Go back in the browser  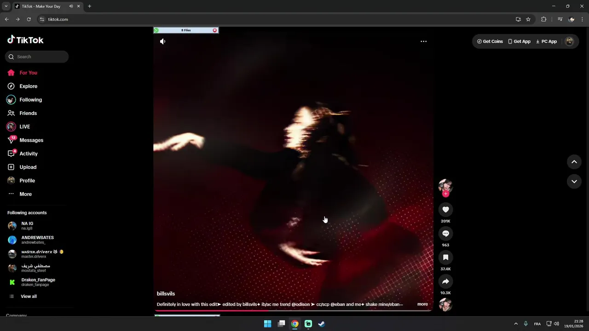pyautogui.click(x=6, y=19)
